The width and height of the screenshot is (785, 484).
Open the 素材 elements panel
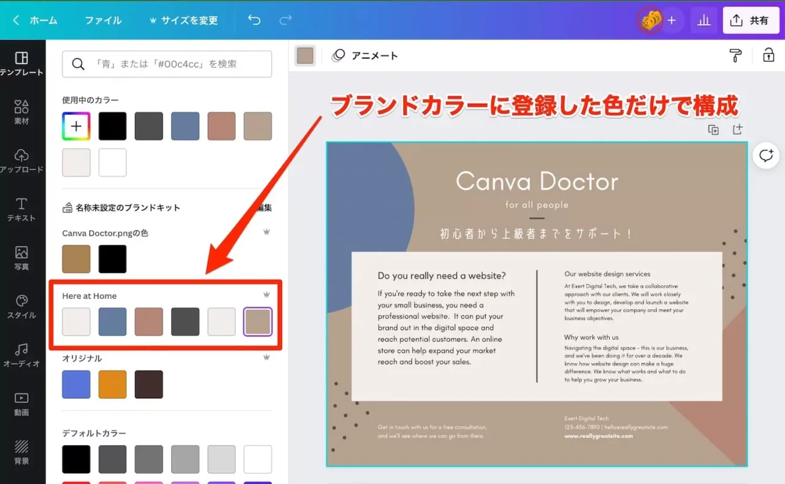point(21,112)
